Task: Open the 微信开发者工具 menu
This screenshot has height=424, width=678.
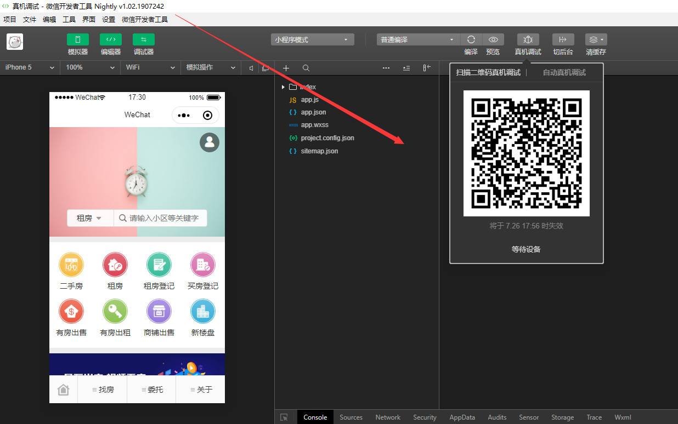Action: (145, 19)
